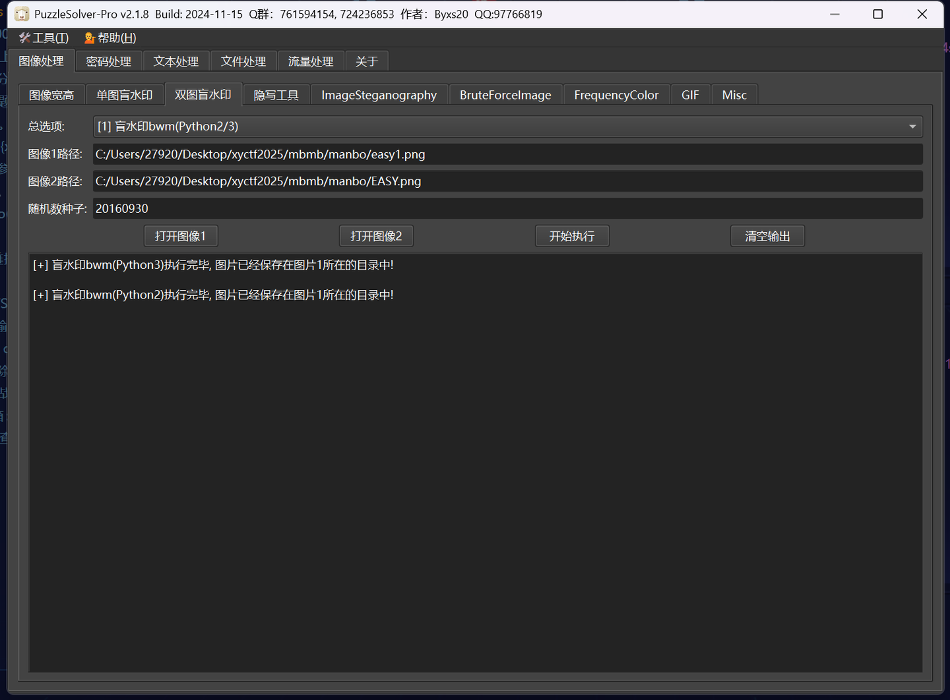Select the FrequencyColor tab
Image resolution: width=950 pixels, height=700 pixels.
click(616, 95)
